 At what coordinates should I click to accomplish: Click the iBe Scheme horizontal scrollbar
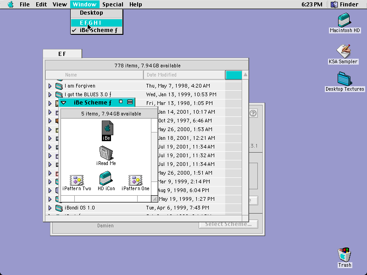[x=106, y=199]
